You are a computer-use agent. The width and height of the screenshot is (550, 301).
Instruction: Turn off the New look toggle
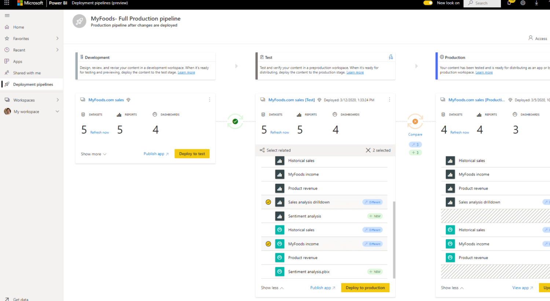coord(428,3)
